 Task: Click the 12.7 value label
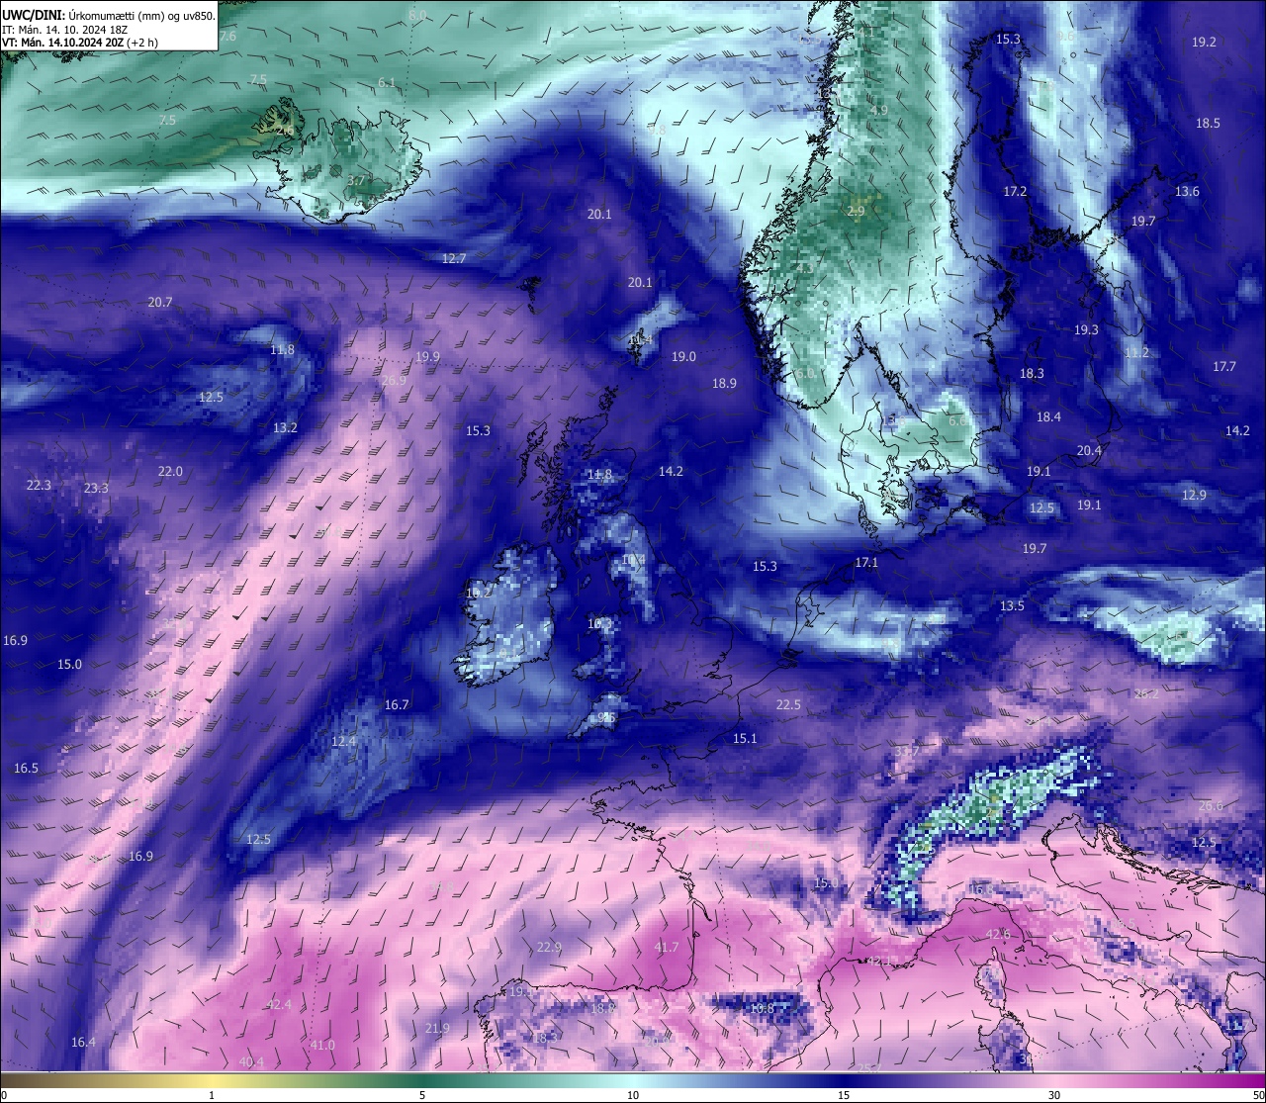point(453,257)
